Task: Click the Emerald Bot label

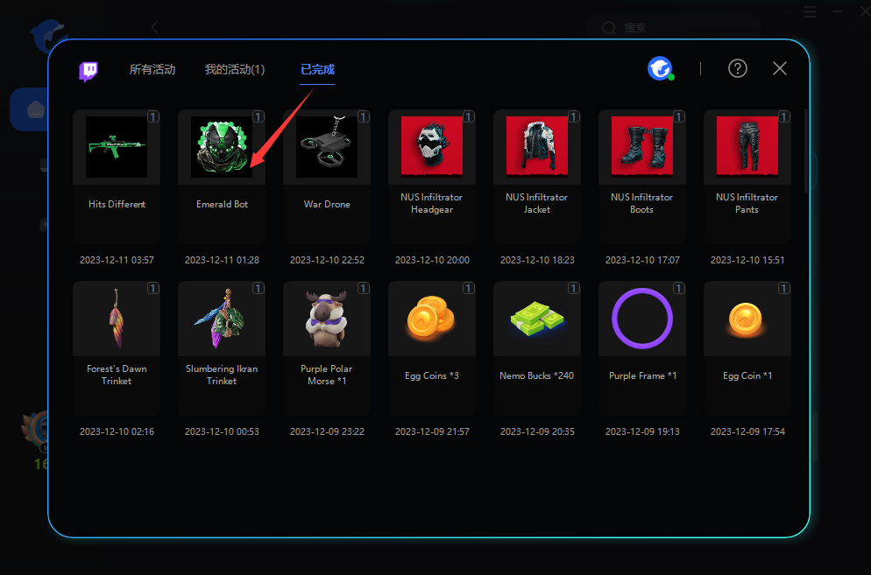Action: [x=222, y=204]
